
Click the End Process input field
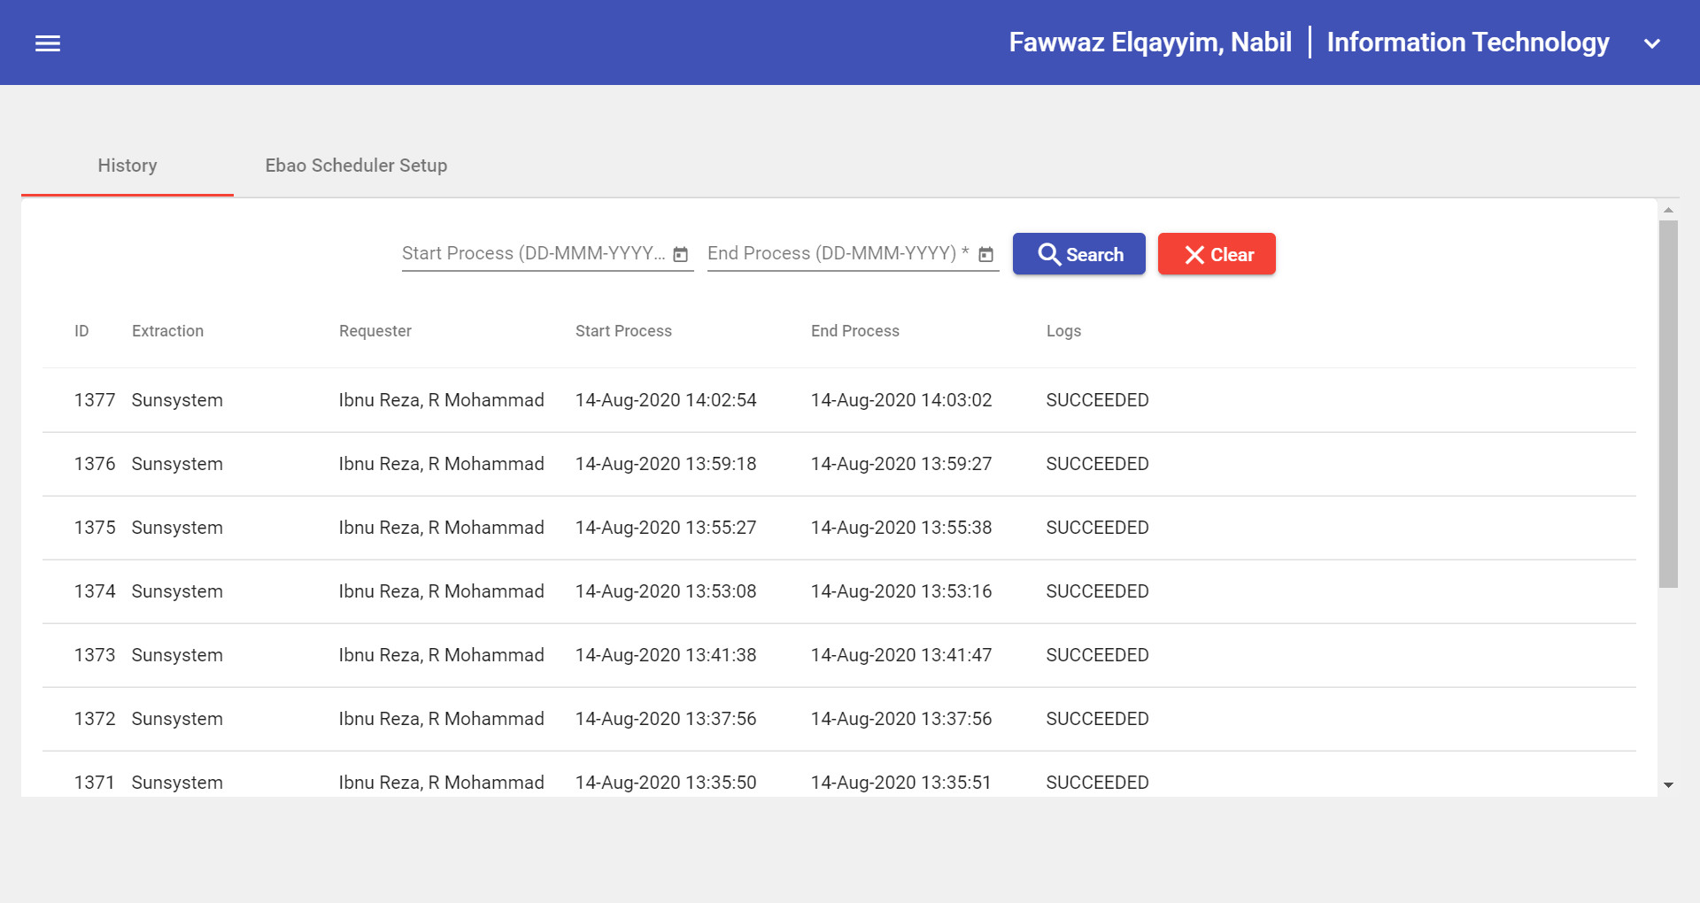(837, 253)
